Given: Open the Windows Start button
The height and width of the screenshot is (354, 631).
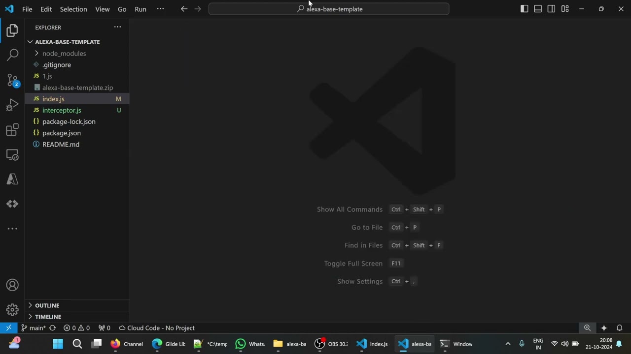Looking at the screenshot, I should click(x=58, y=344).
